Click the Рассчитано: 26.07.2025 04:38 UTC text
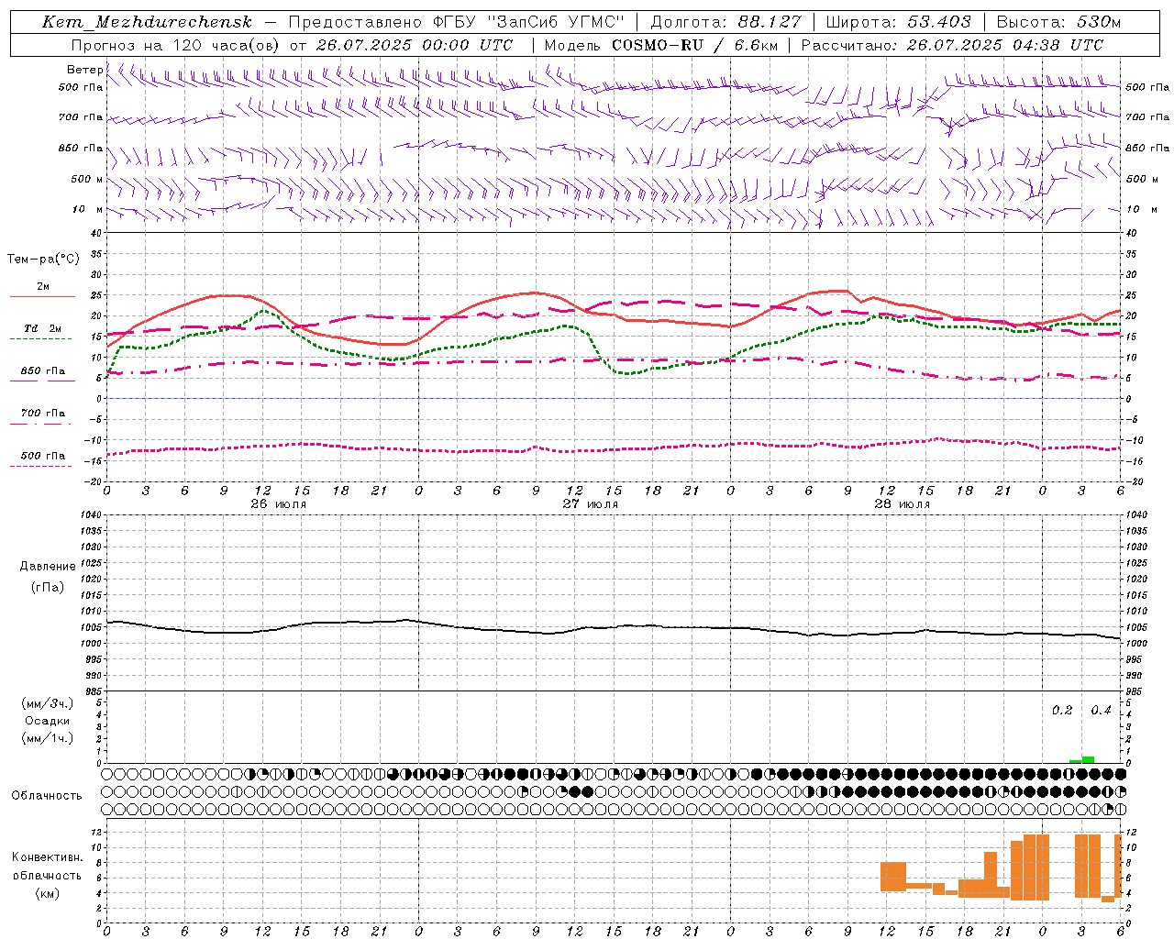The image size is (1174, 939). (x=952, y=44)
